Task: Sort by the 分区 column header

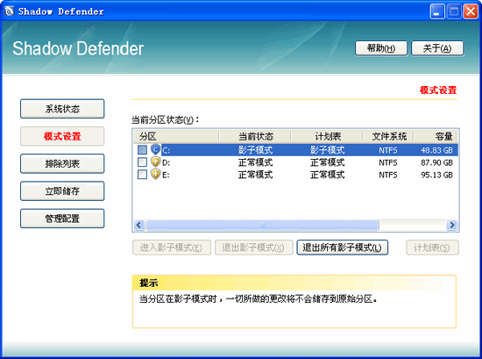Action: point(176,136)
